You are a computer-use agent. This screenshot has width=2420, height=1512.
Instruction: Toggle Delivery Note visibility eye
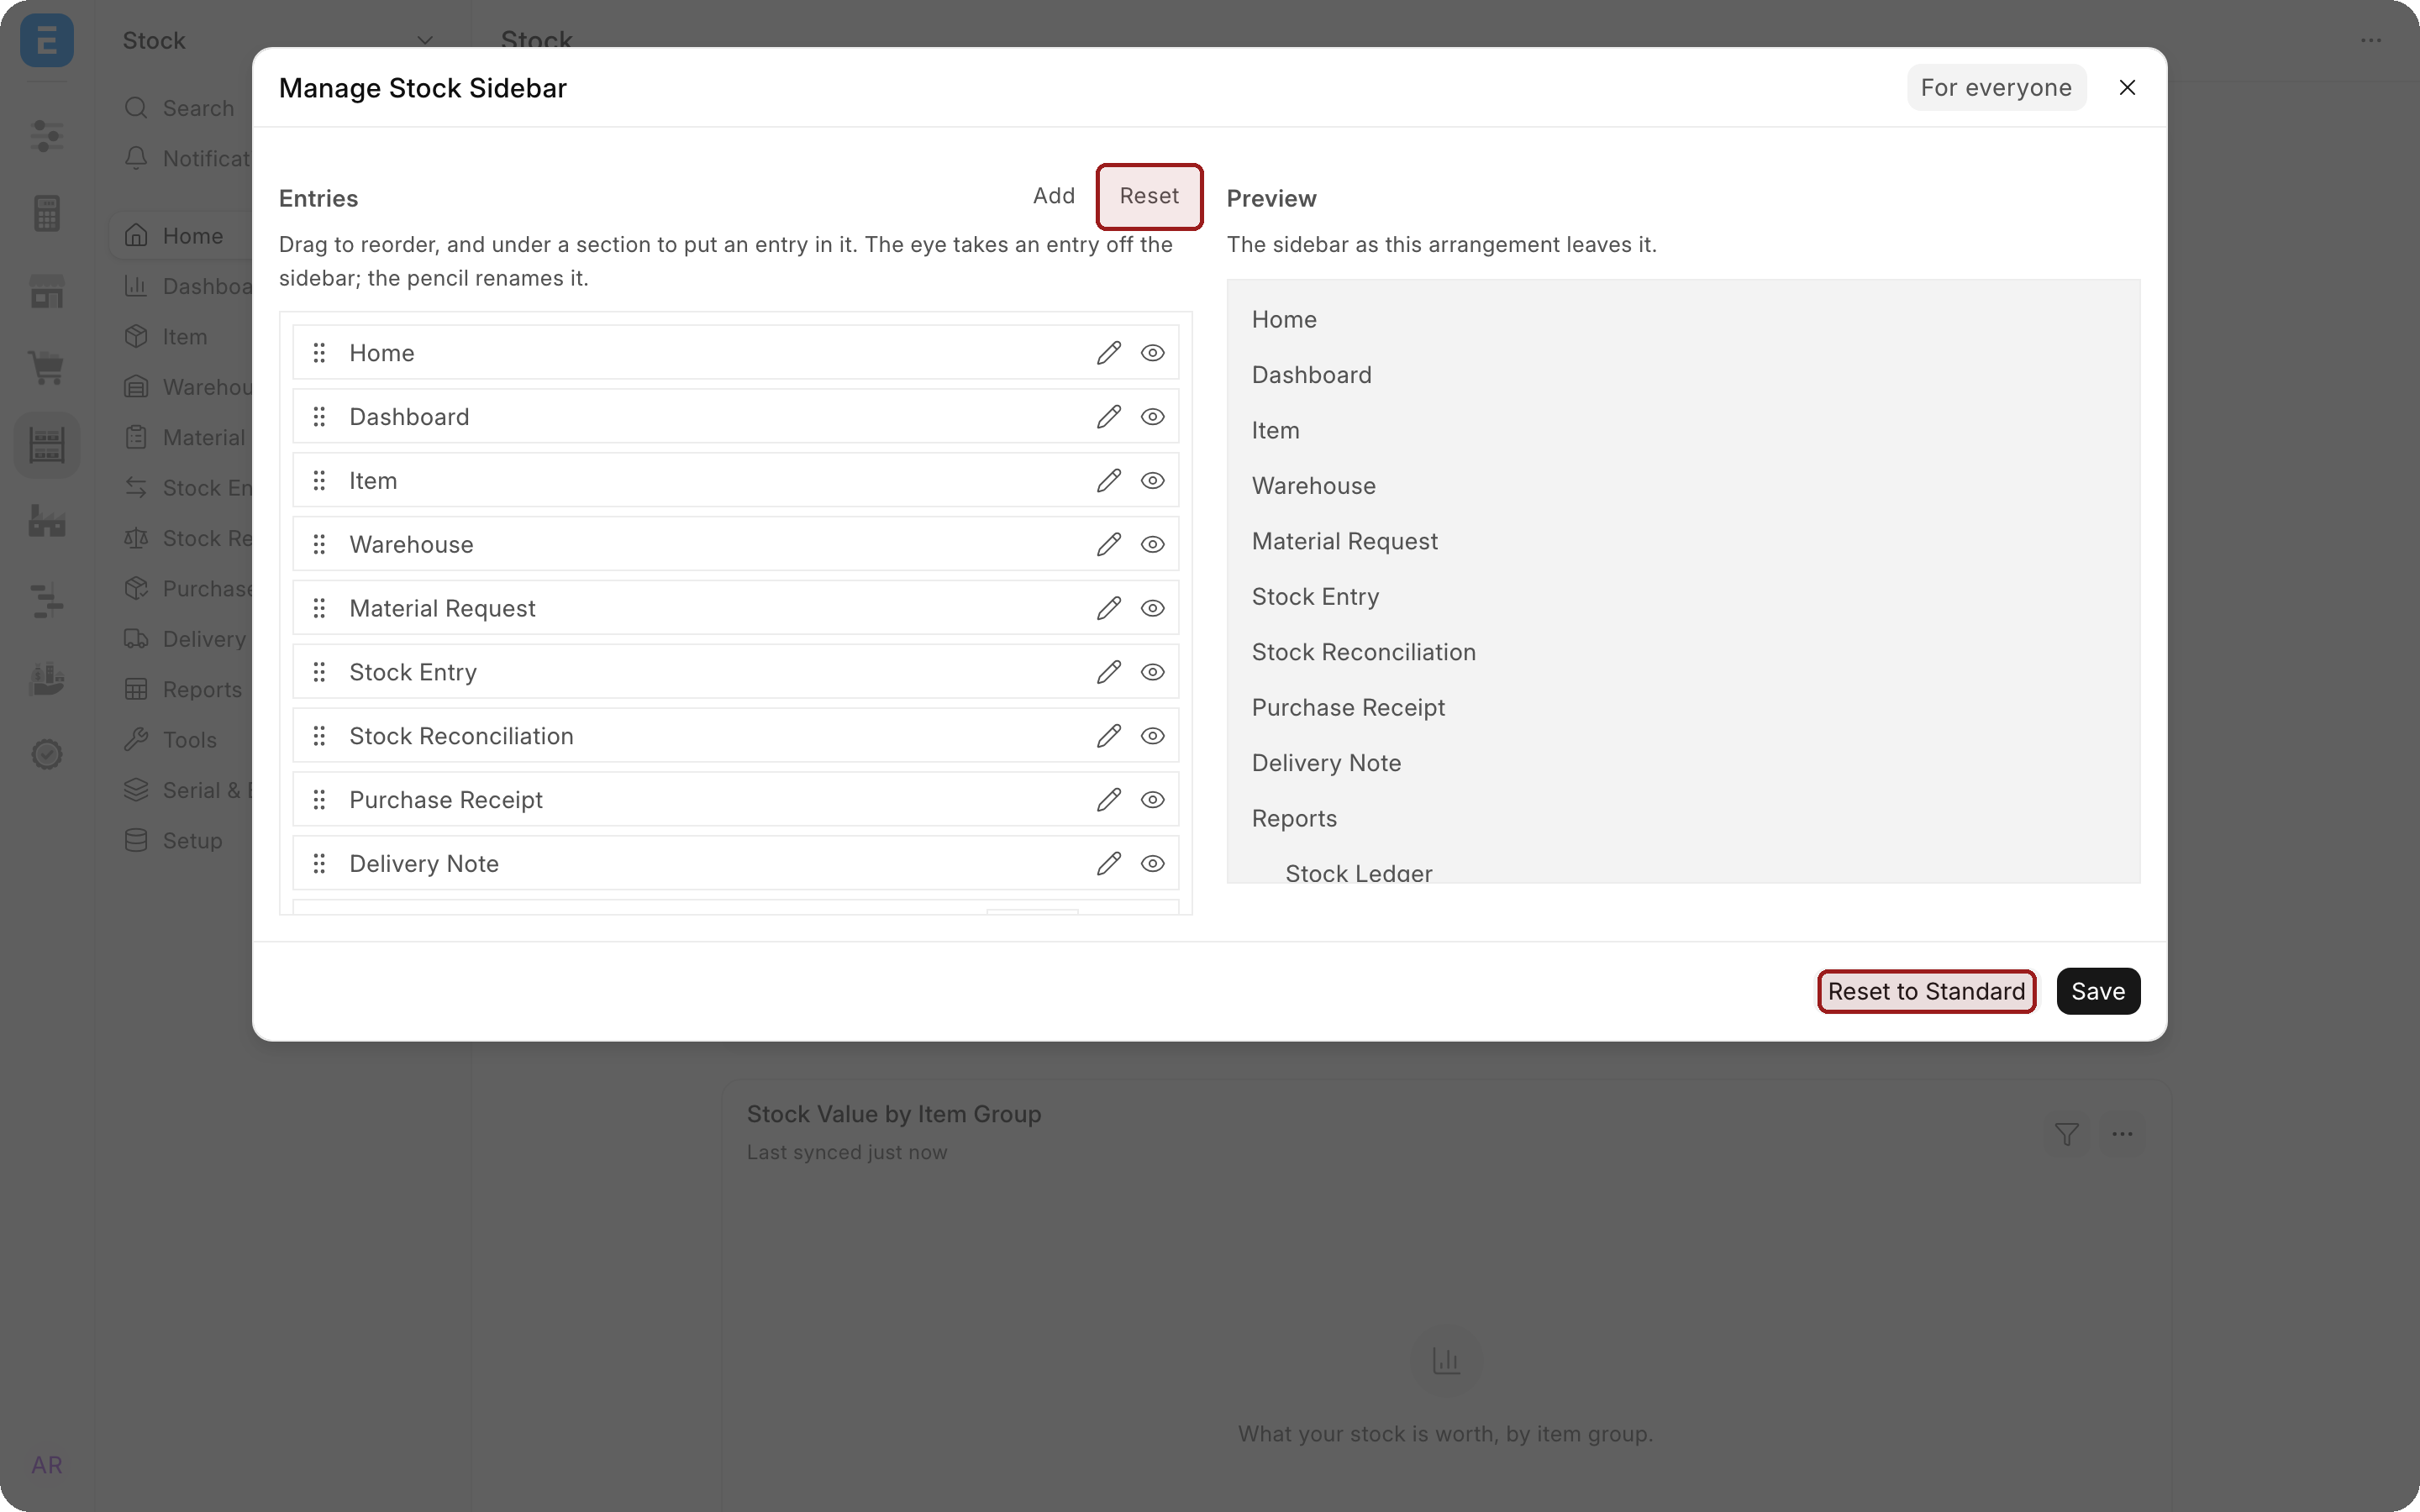coord(1152,864)
